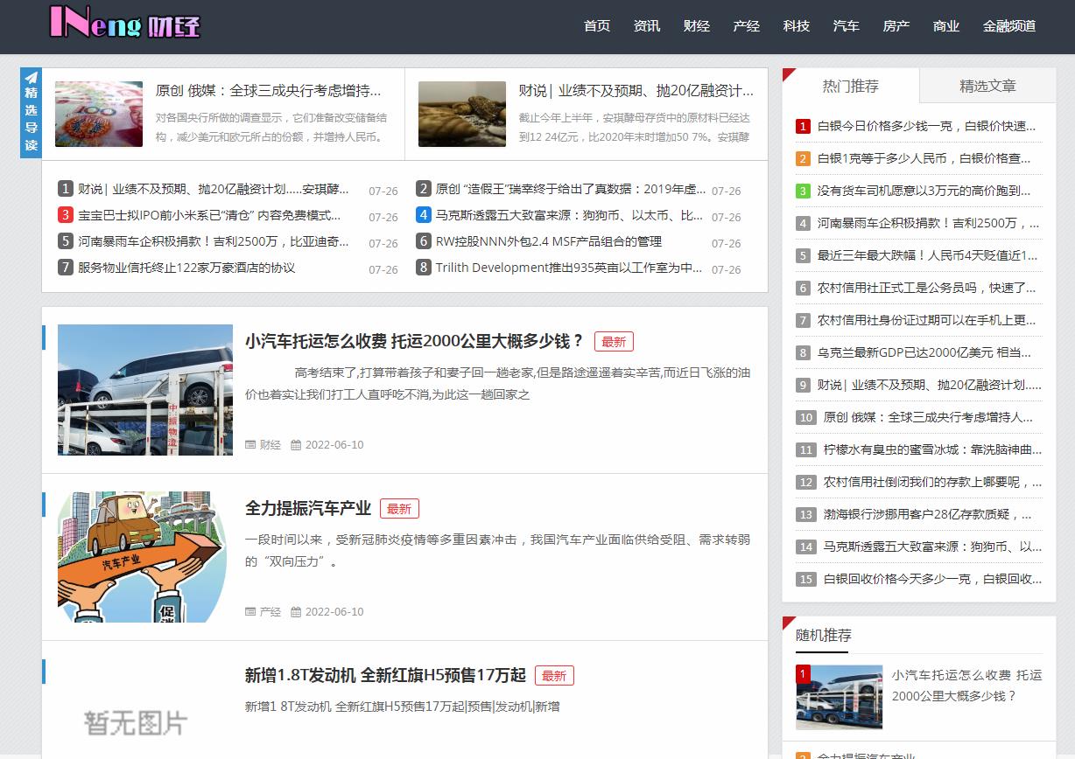Image resolution: width=1075 pixels, height=759 pixels.
Task: Open 河南暴雨车企积极捐款 link in digest list
Action: pyautogui.click(x=214, y=241)
